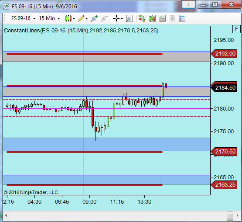Toggle the Chart Trader icon
Image resolution: width=242 pixels, height=222 pixels.
pyautogui.click(x=142, y=18)
